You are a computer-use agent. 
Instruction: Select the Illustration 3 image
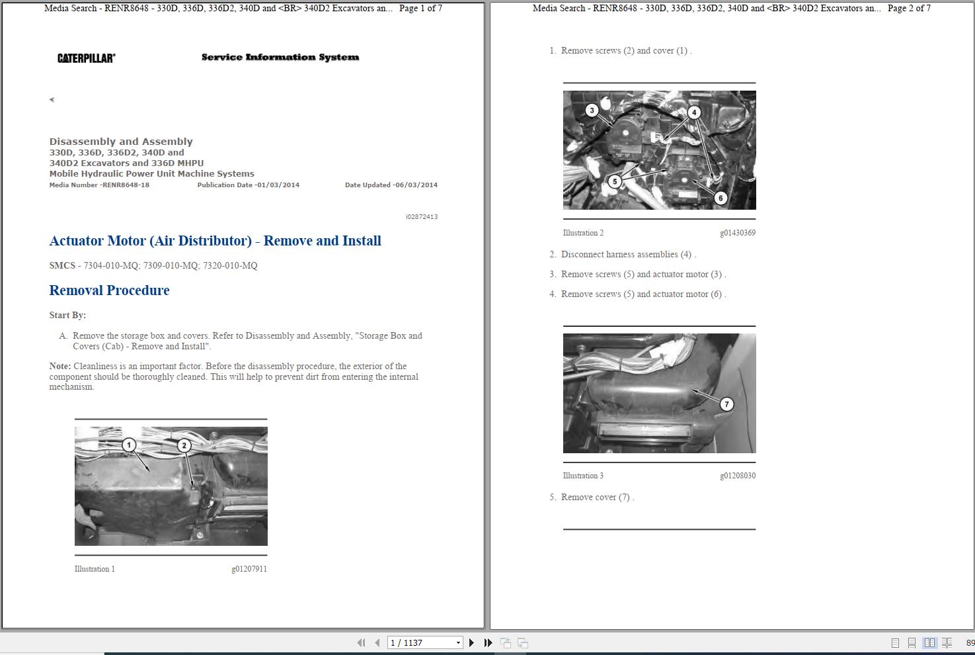point(659,392)
